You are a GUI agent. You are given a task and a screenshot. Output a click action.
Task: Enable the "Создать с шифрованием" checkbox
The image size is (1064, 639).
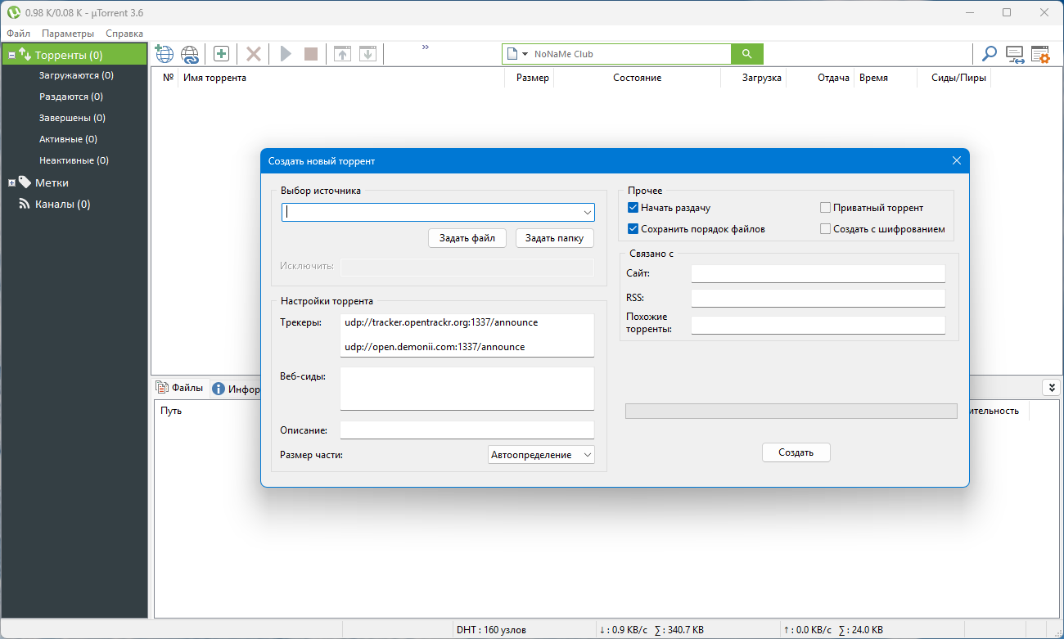pos(825,229)
